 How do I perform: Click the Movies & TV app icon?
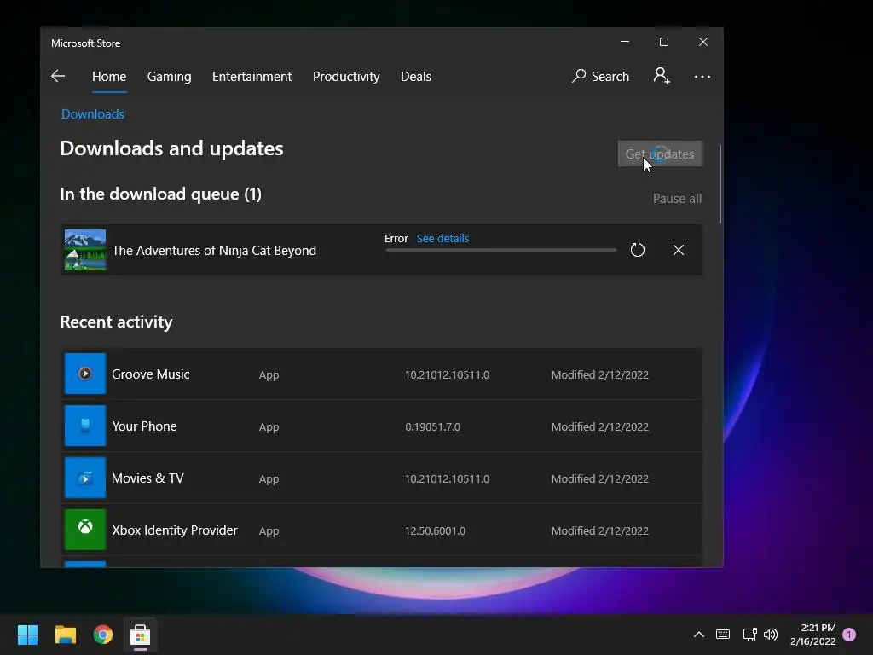pyautogui.click(x=85, y=478)
